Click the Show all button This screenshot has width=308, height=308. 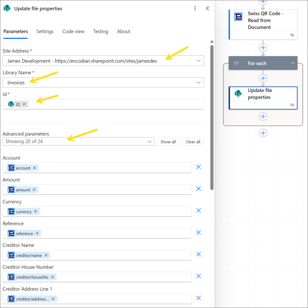(168, 142)
